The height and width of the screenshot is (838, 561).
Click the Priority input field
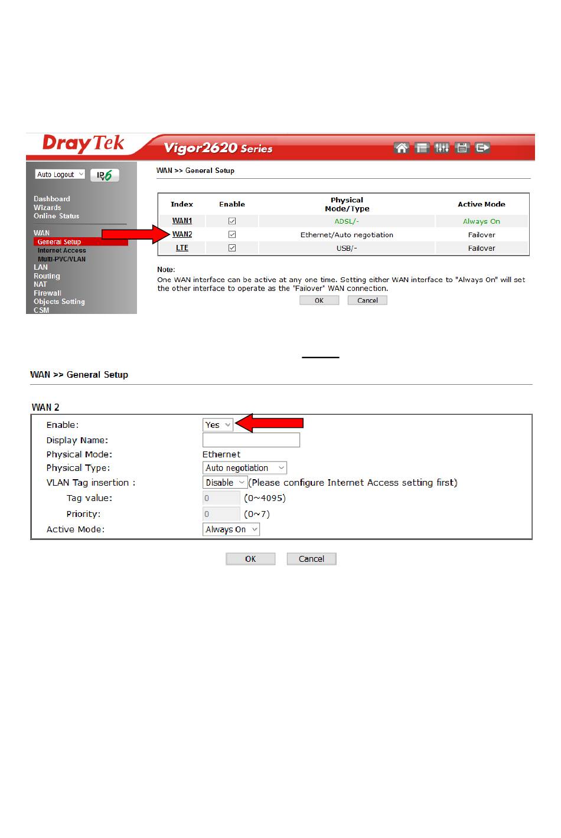tap(221, 514)
